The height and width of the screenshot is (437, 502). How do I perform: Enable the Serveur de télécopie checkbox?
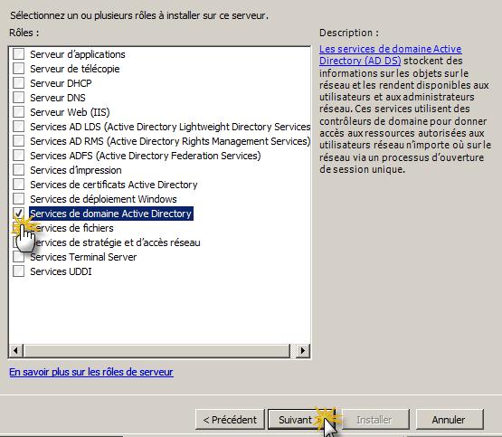[x=19, y=68]
